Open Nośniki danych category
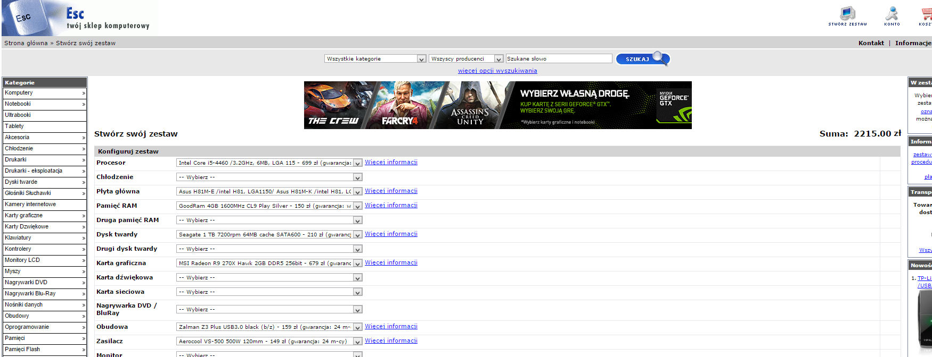The image size is (932, 357). click(45, 305)
